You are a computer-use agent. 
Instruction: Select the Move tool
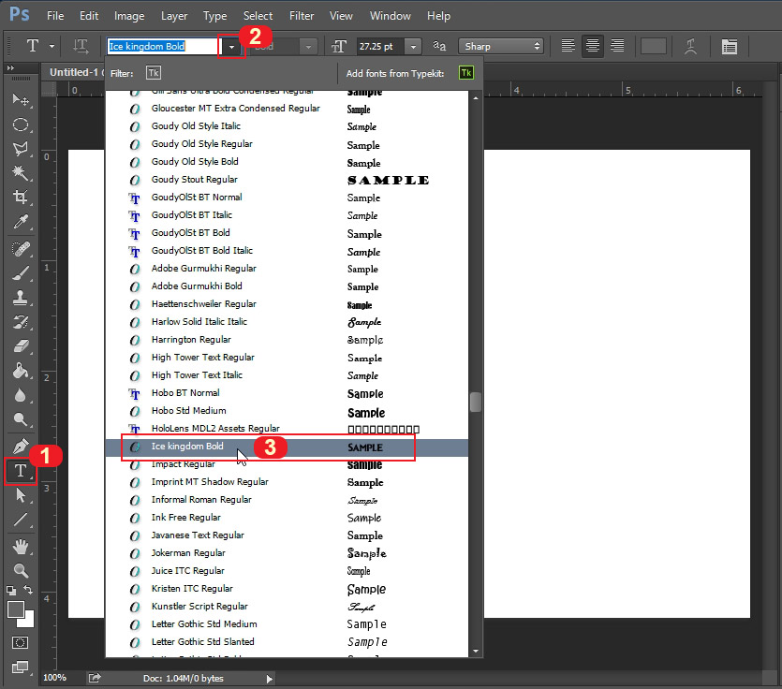(x=21, y=100)
